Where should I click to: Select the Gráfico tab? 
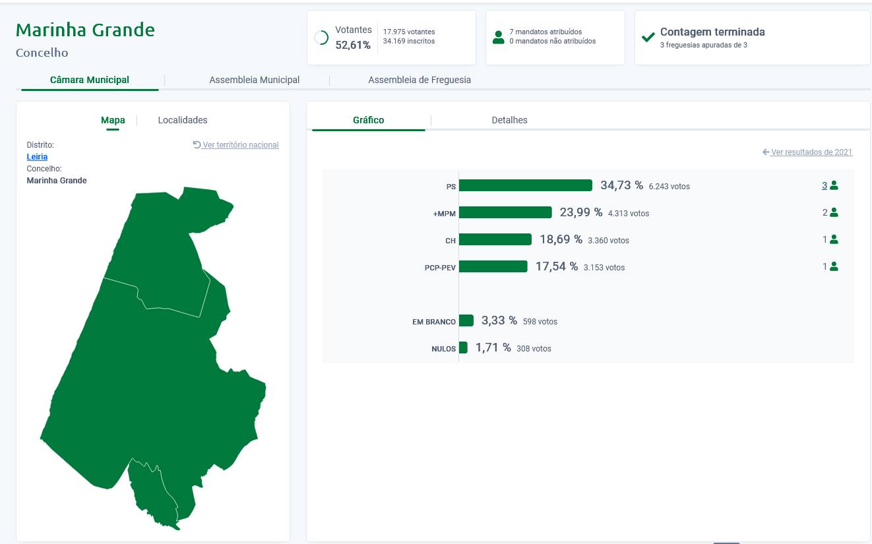click(x=369, y=120)
